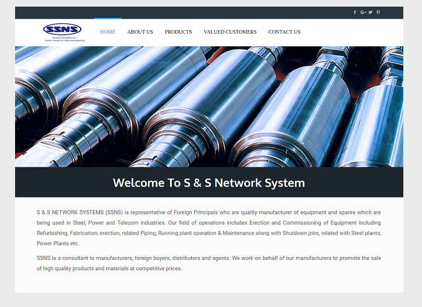Click the steel rollers banner image

click(209, 107)
